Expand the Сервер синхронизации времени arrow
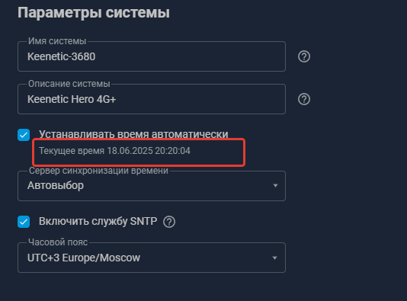The height and width of the screenshot is (301, 407). (x=275, y=185)
